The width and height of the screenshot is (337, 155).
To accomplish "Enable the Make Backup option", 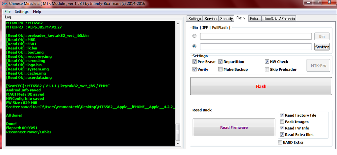I will pos(220,69).
